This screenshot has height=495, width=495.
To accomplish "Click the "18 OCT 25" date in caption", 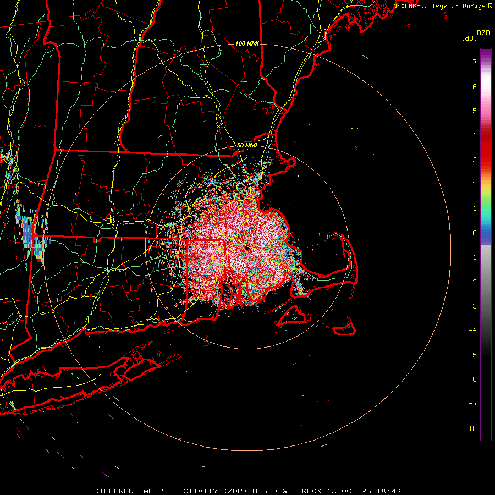I will pyautogui.click(x=349, y=491).
